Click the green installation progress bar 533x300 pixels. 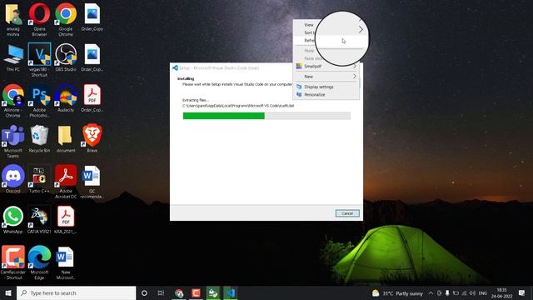coord(224,116)
